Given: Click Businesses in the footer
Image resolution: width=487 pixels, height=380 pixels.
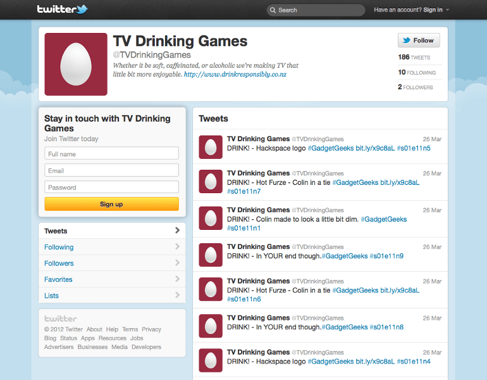Looking at the screenshot, I should click(92, 346).
